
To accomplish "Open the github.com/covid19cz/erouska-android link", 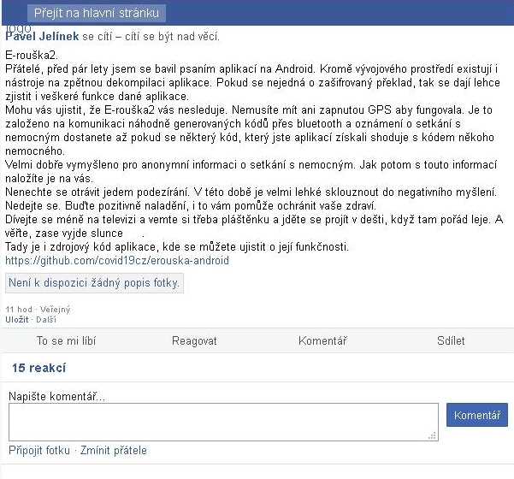I will tap(117, 261).
